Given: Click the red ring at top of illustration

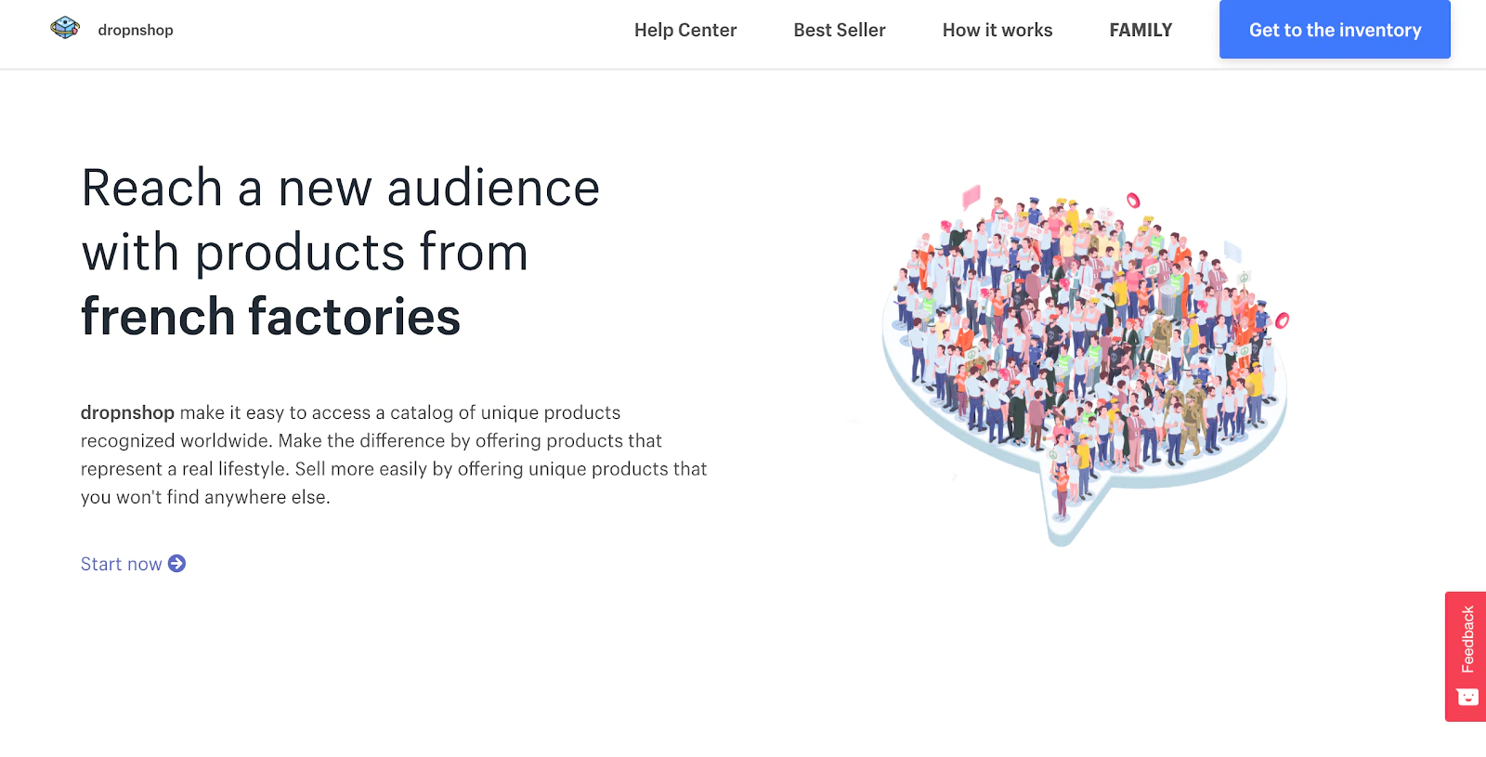Looking at the screenshot, I should coord(1133,200).
